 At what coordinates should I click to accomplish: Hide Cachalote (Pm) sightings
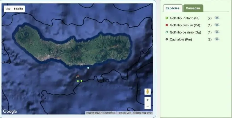pyautogui.click(x=217, y=39)
